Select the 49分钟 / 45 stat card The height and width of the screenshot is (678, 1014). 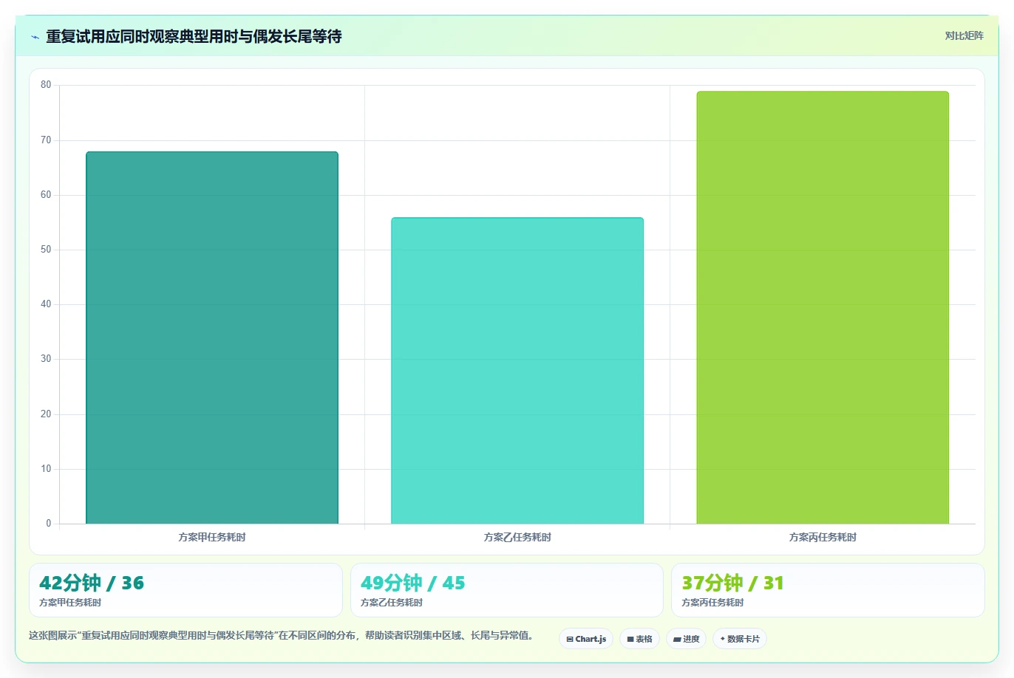506,590
